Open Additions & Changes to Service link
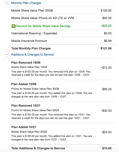 point(32,55)
